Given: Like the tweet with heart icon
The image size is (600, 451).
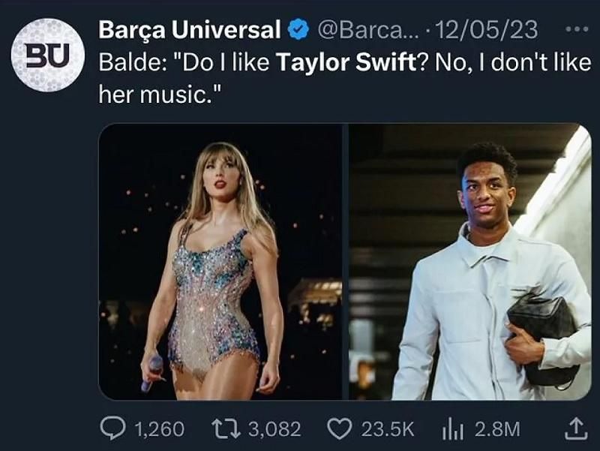Looking at the screenshot, I should 340,428.
